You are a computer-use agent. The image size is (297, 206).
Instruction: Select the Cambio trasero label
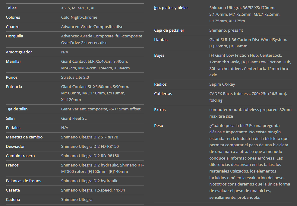(x=20, y=156)
